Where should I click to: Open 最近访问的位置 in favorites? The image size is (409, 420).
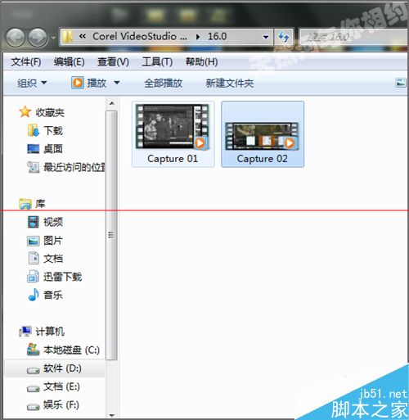74,167
